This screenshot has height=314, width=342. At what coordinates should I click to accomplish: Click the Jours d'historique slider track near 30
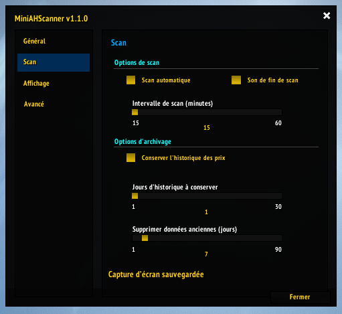[x=279, y=195]
